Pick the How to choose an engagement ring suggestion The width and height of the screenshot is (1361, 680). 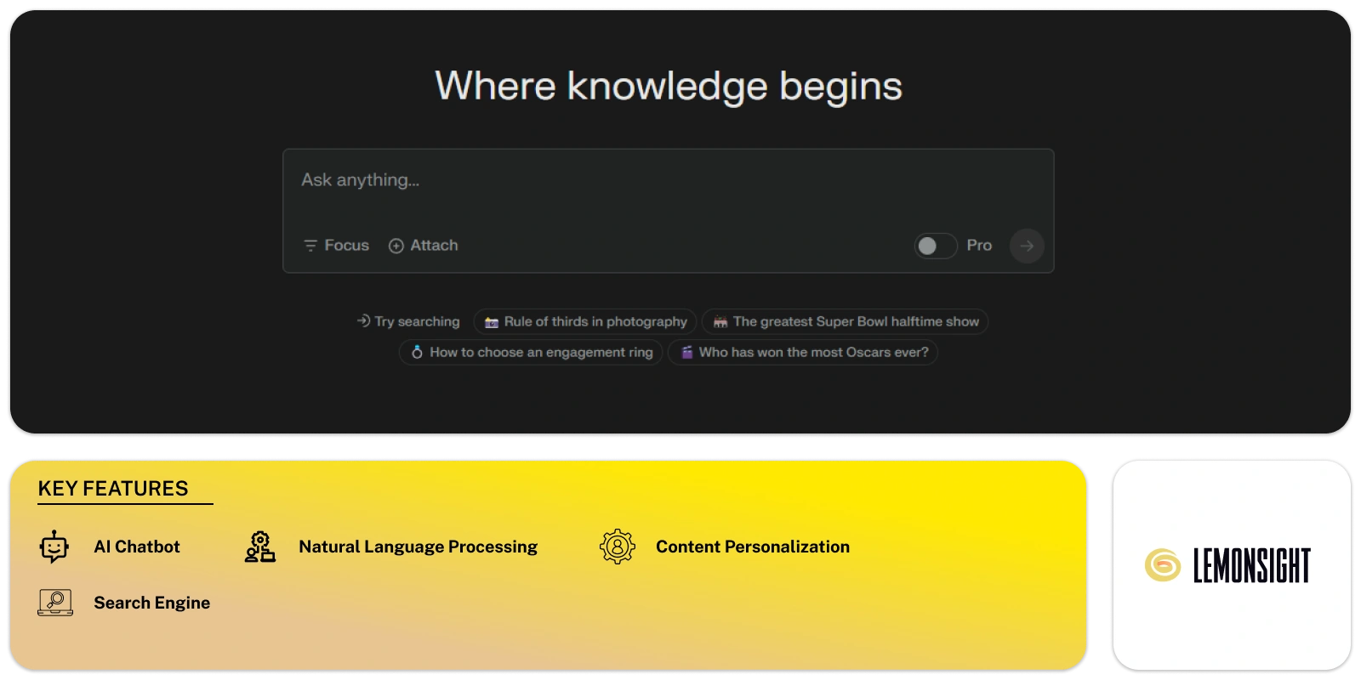[531, 352]
